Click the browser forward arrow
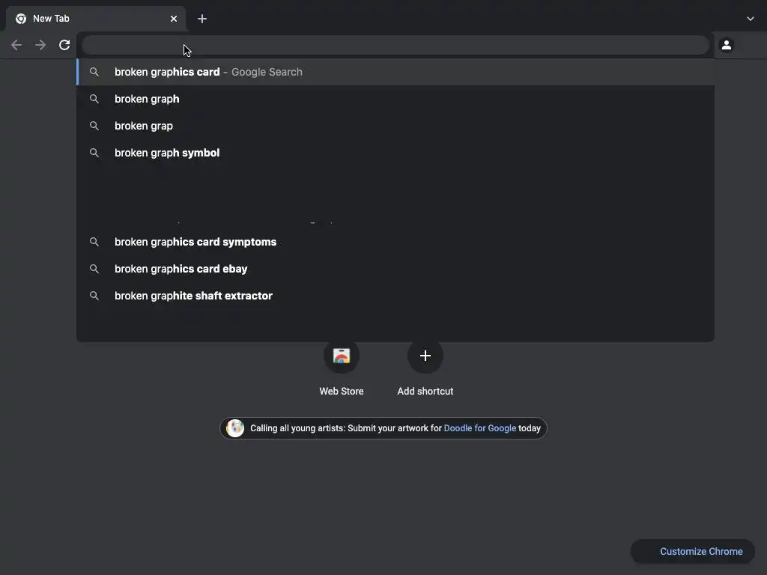767x575 pixels. click(40, 45)
